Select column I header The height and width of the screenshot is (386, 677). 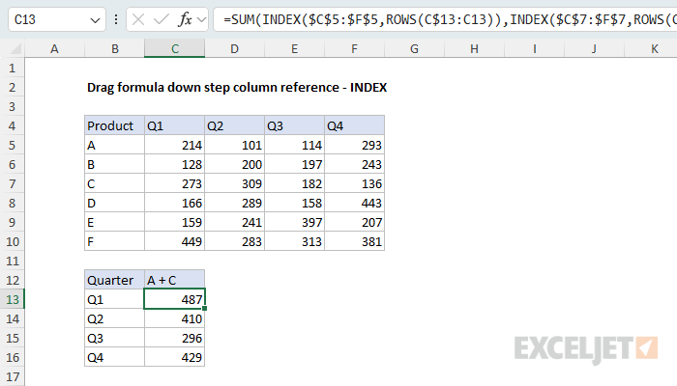tap(535, 48)
